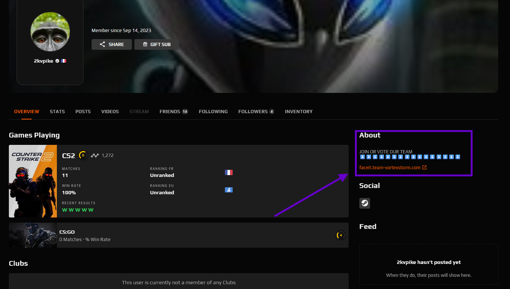Click the ELO graph icon beside 1,272
510x289 pixels.
pyautogui.click(x=95, y=156)
